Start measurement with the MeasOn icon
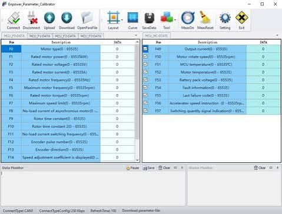The height and width of the screenshot is (214, 282). click(x=187, y=21)
